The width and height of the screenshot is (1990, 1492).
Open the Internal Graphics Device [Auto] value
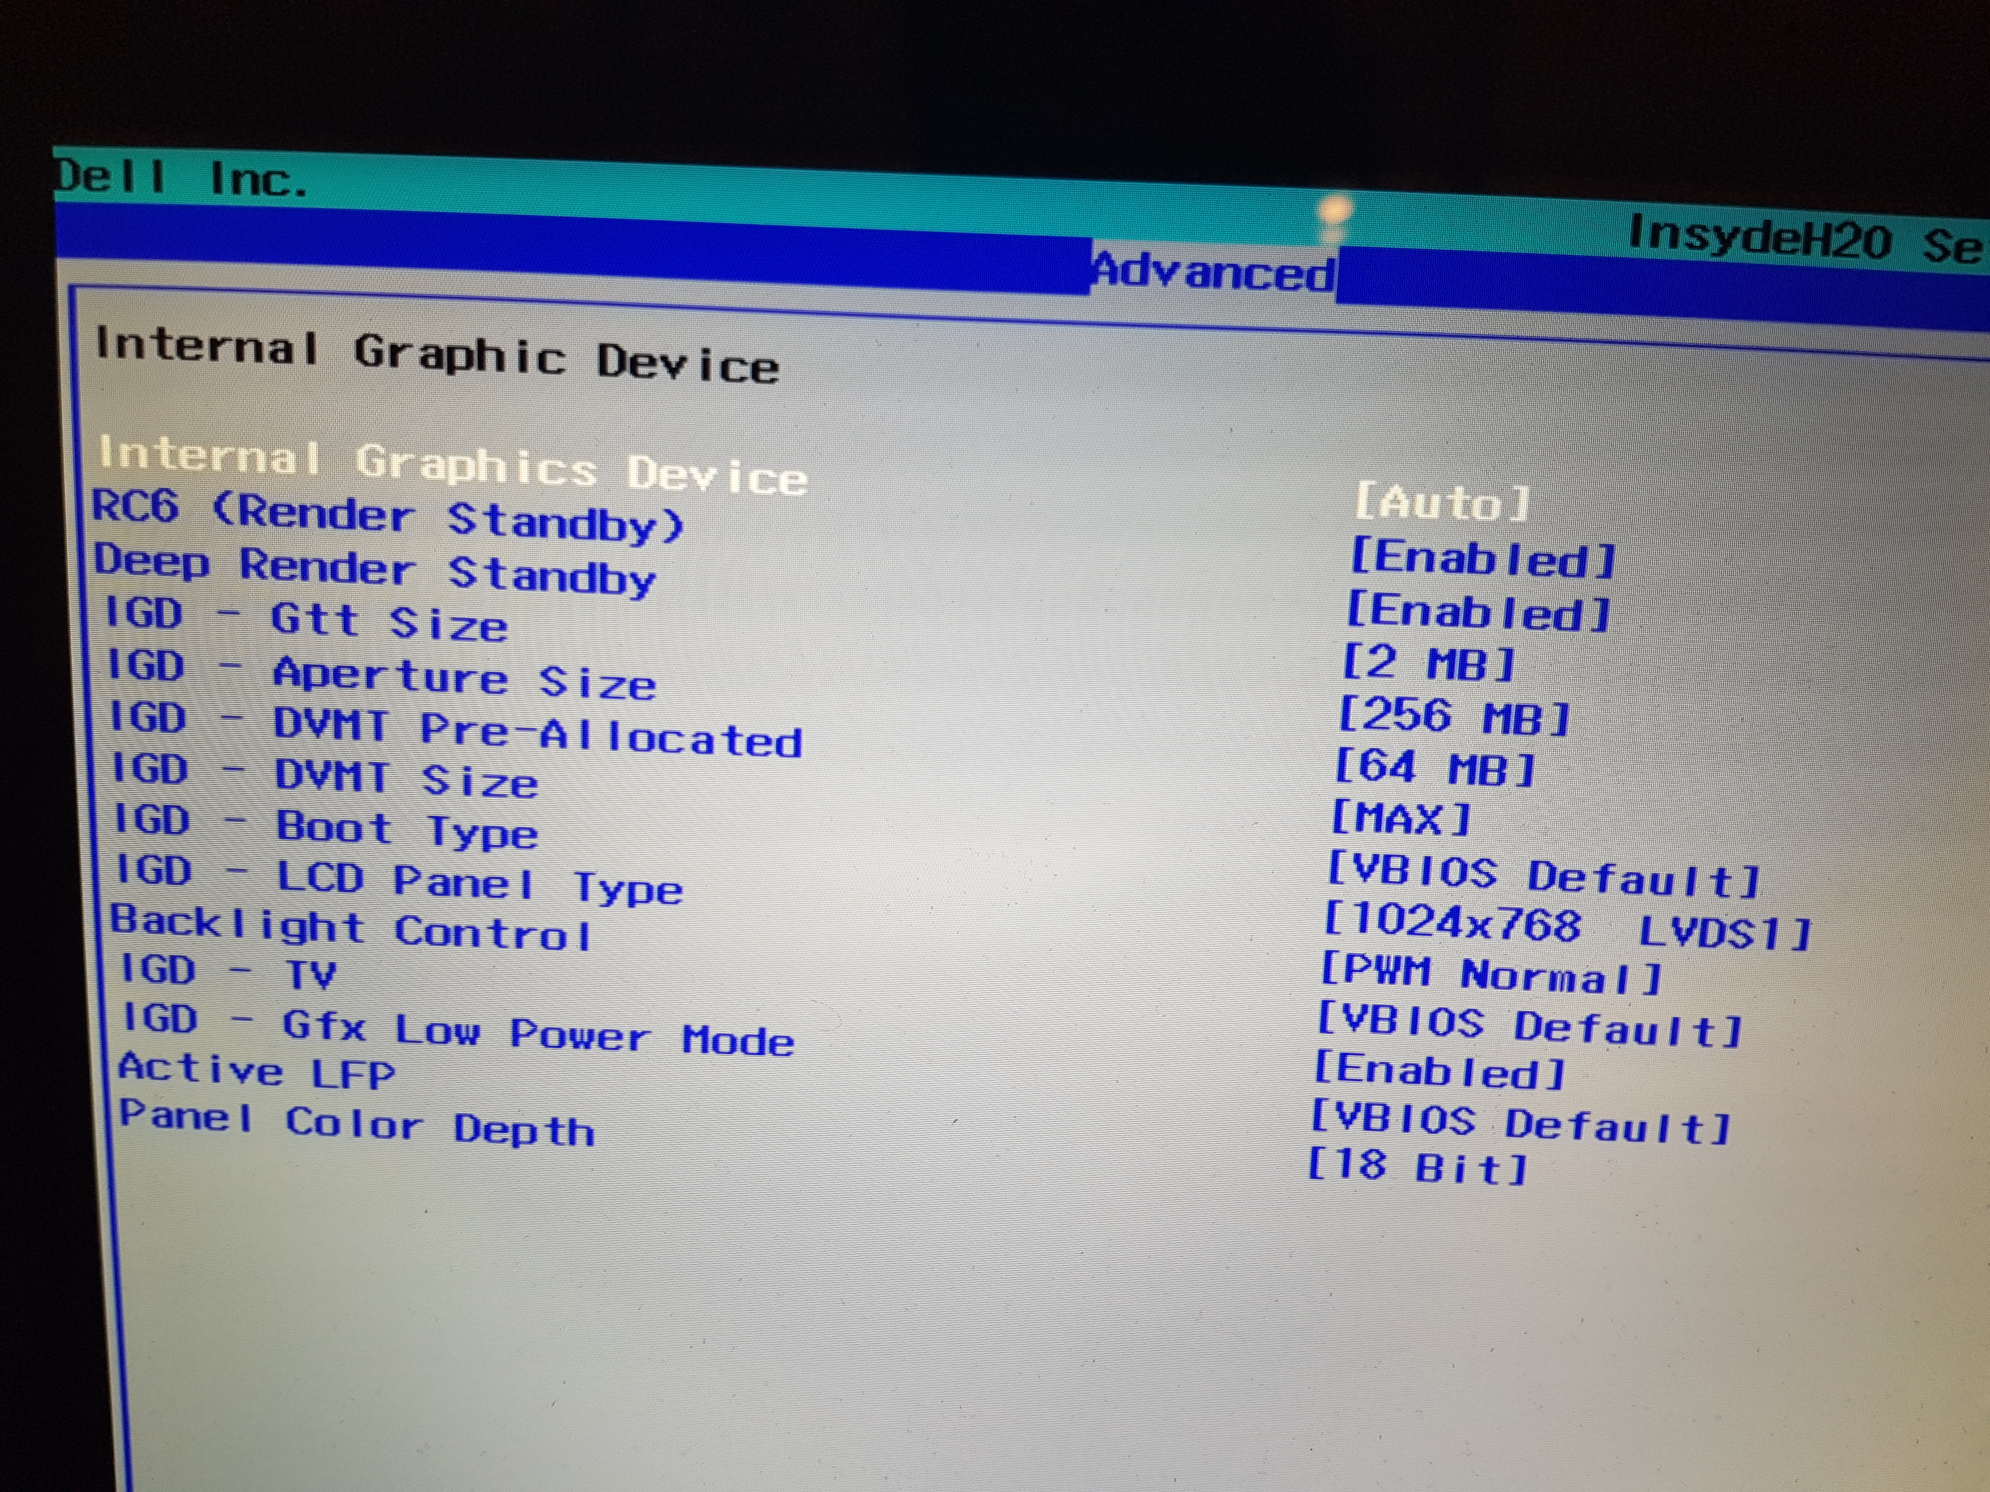point(1442,503)
